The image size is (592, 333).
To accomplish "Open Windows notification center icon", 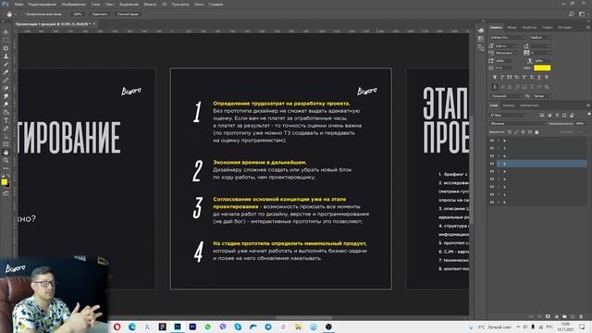I will coord(582,327).
